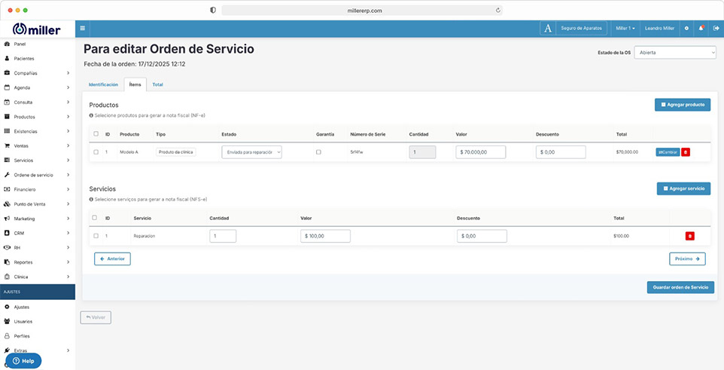Viewport: 724px width, 370px height.
Task: Click the Usuarios group icon
Action: coord(7,322)
